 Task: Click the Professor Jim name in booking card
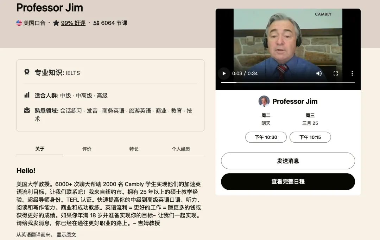click(295, 101)
